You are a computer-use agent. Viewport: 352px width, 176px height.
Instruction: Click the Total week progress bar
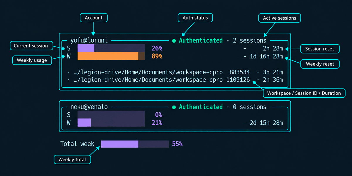click(135, 144)
